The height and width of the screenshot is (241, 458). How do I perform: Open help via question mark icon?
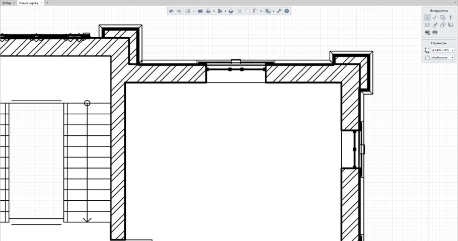(x=287, y=11)
